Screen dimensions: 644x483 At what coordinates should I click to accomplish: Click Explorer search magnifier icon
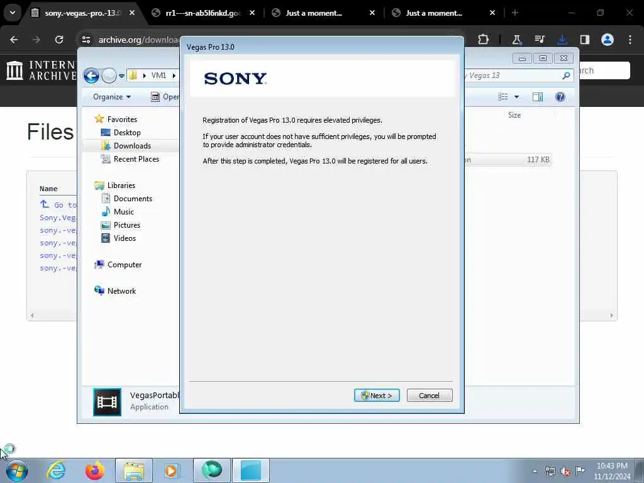click(566, 75)
